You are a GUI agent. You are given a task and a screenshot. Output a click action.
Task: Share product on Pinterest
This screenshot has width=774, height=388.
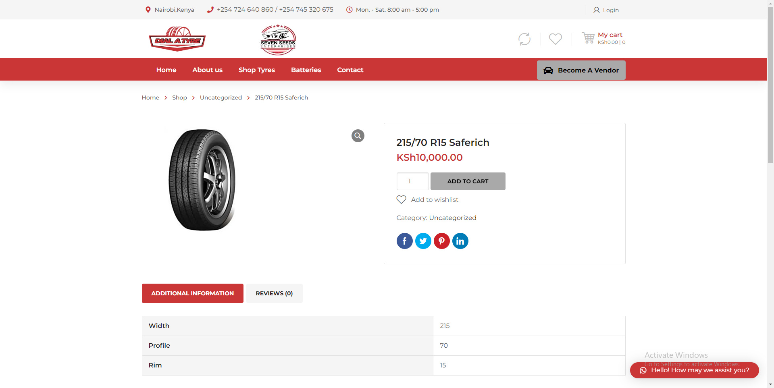tap(442, 241)
